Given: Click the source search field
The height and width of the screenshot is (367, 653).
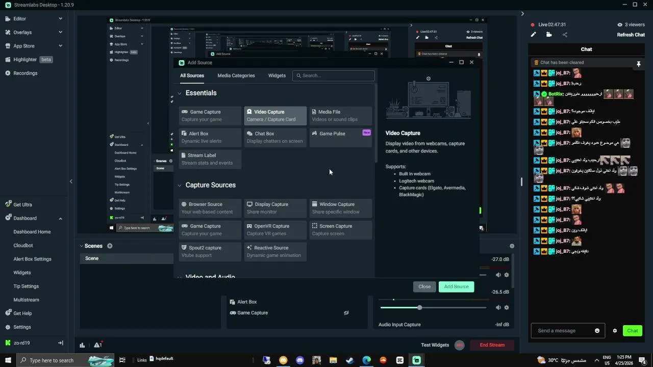Looking at the screenshot, I should coord(334,75).
